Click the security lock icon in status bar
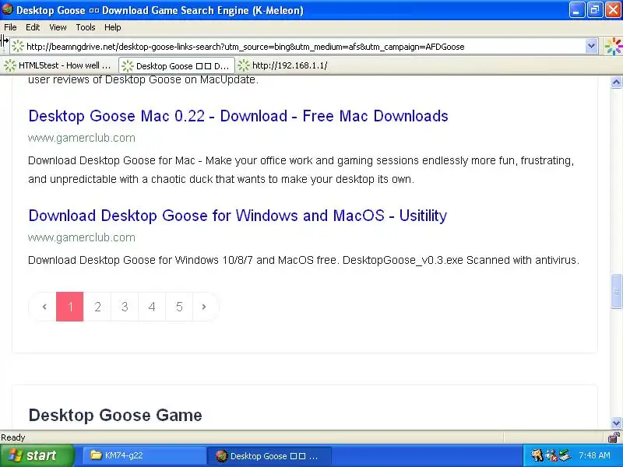623x467 pixels. [x=614, y=437]
